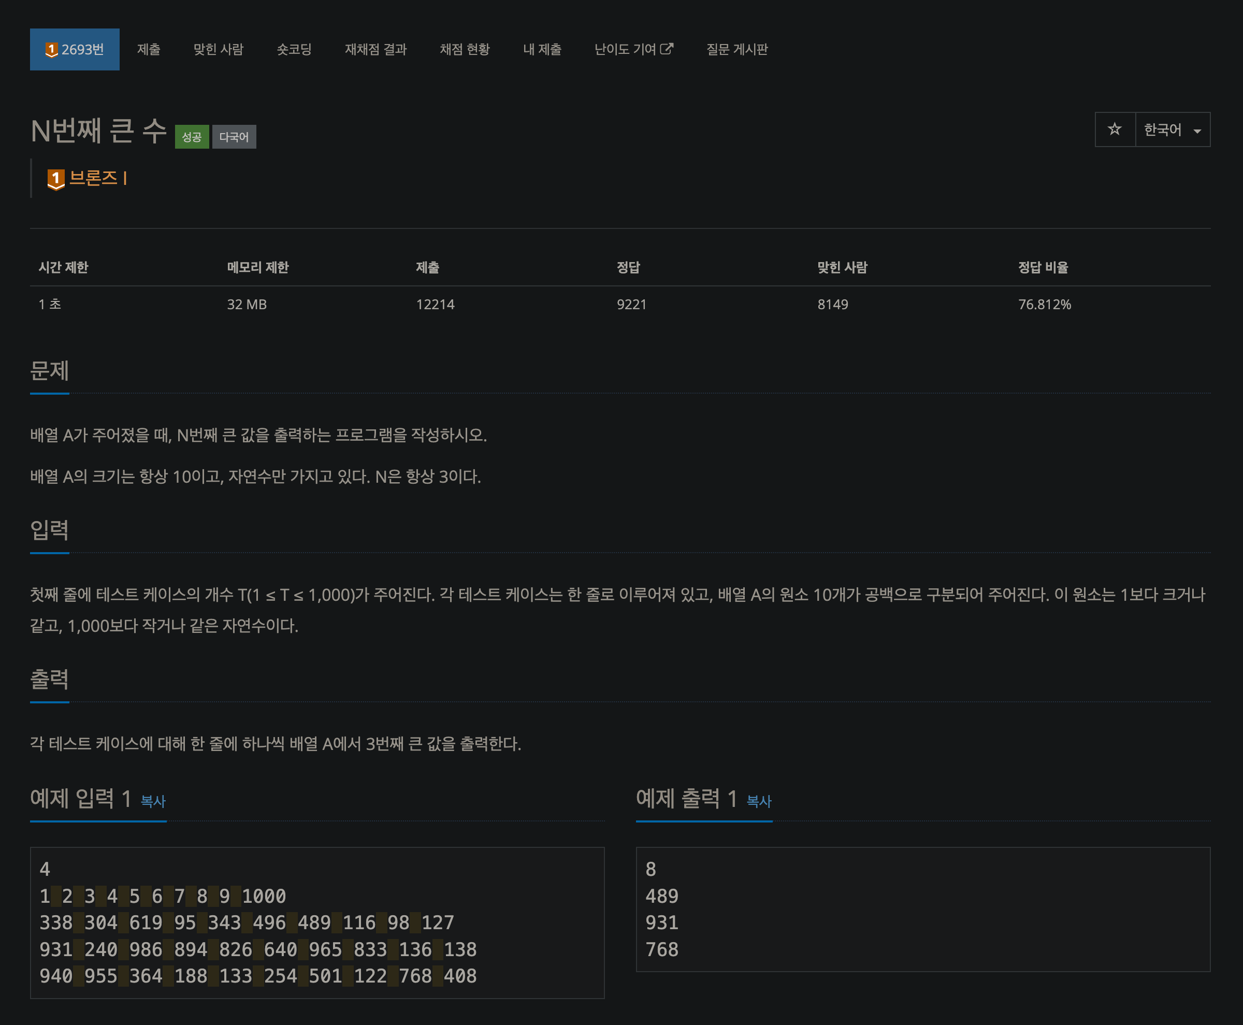The height and width of the screenshot is (1025, 1243).
Task: Copy the sample output with 복사 link
Action: point(759,801)
